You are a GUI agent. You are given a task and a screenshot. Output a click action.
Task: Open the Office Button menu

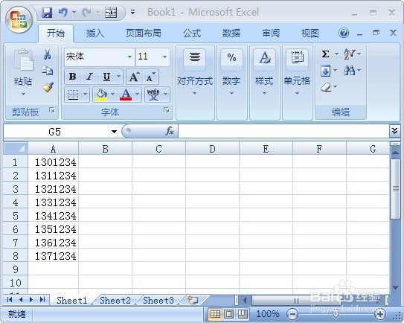point(19,19)
